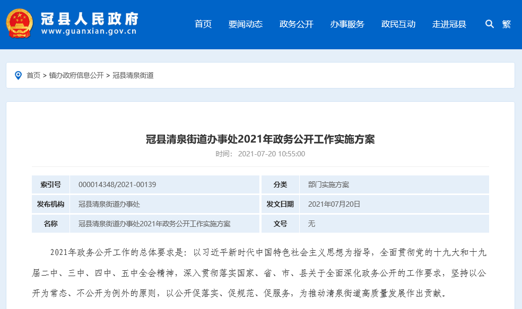
Task: Click index number 000014348/2021-00139
Action: tap(117, 184)
